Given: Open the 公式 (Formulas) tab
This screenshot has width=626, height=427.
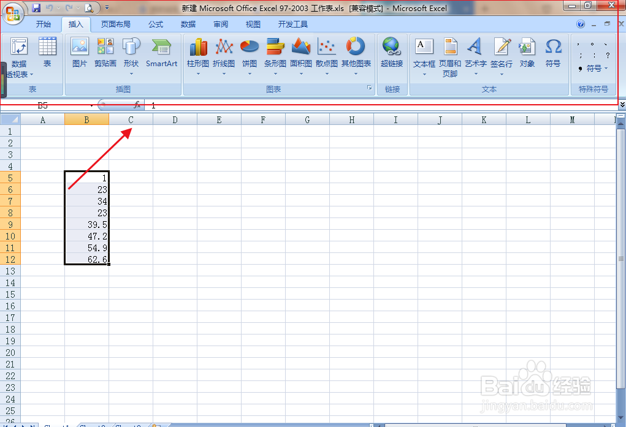Looking at the screenshot, I should [156, 25].
